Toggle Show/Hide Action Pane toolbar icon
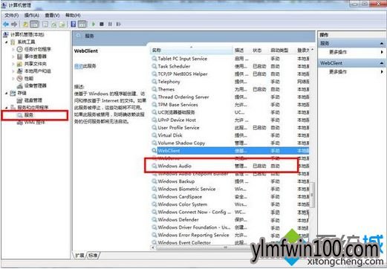387x269 pixels. coord(82,24)
